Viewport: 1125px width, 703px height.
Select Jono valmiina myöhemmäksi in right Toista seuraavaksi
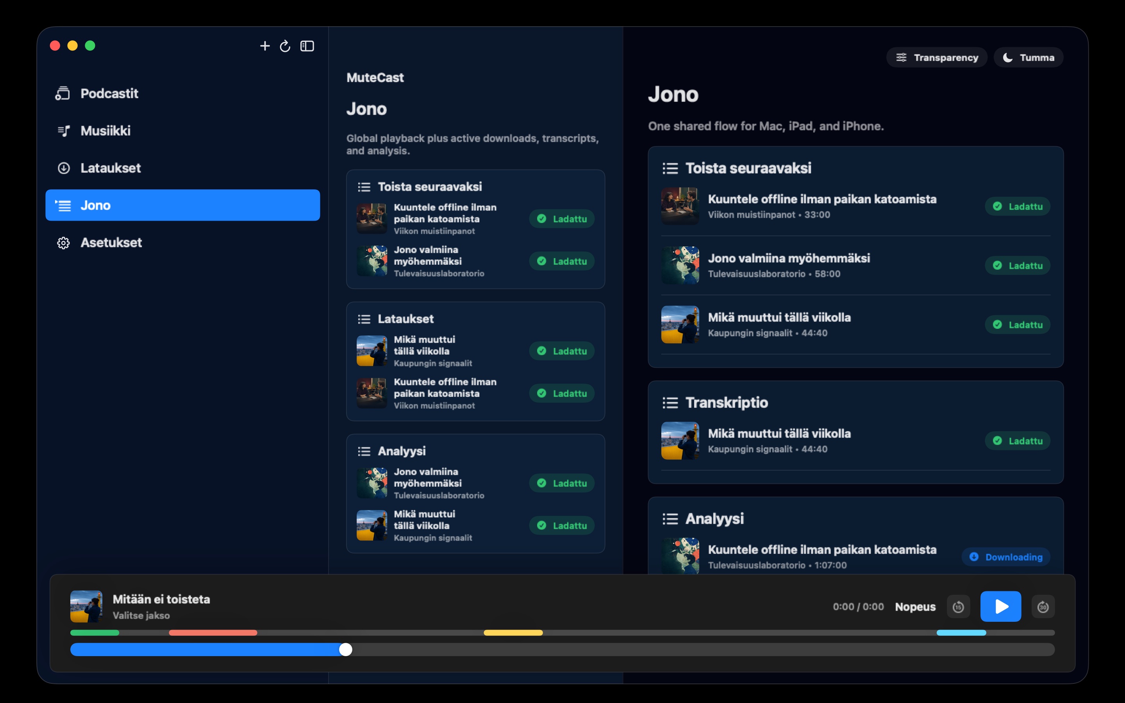(x=855, y=266)
